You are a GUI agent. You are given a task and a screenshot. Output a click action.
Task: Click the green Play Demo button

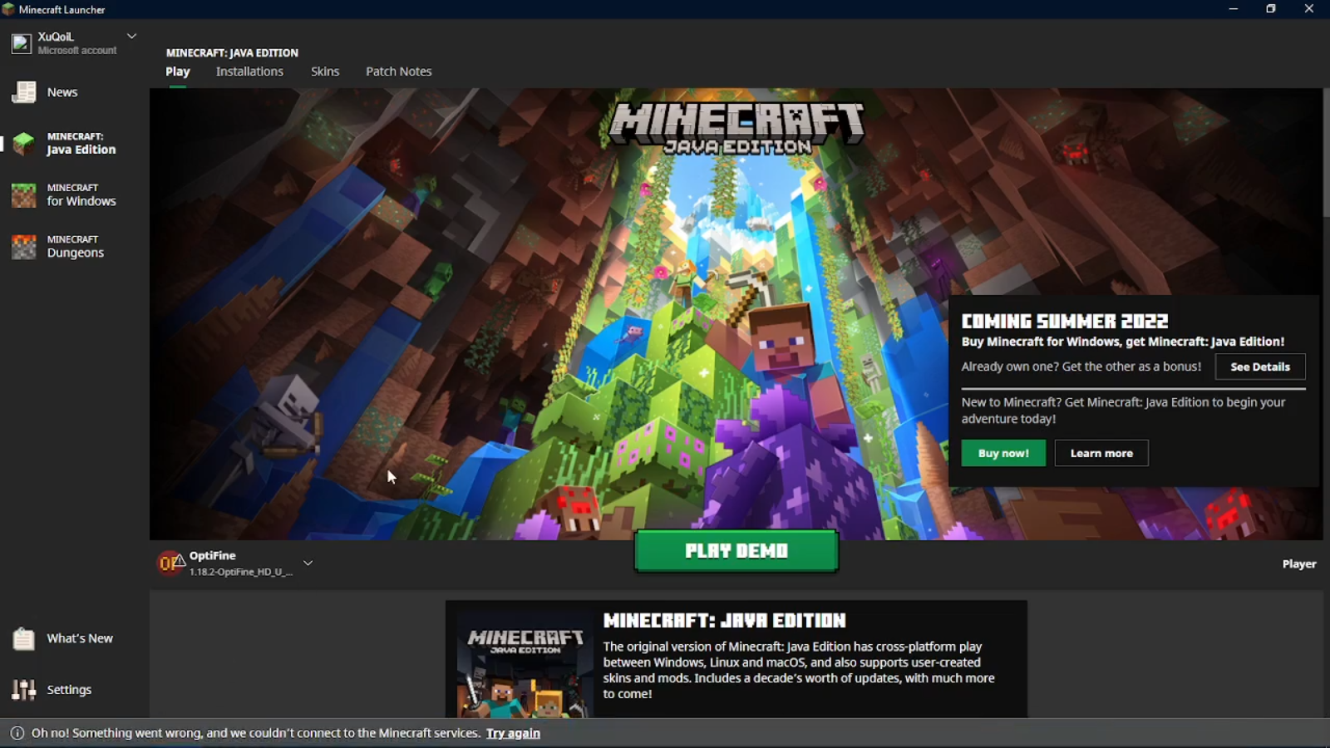[x=736, y=550]
